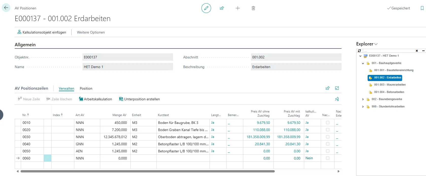Expand the 002 - Baunebengewerke node
The image size is (426, 176).
point(363,99)
